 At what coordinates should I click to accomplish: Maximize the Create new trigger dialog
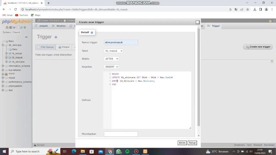tap(198, 22)
